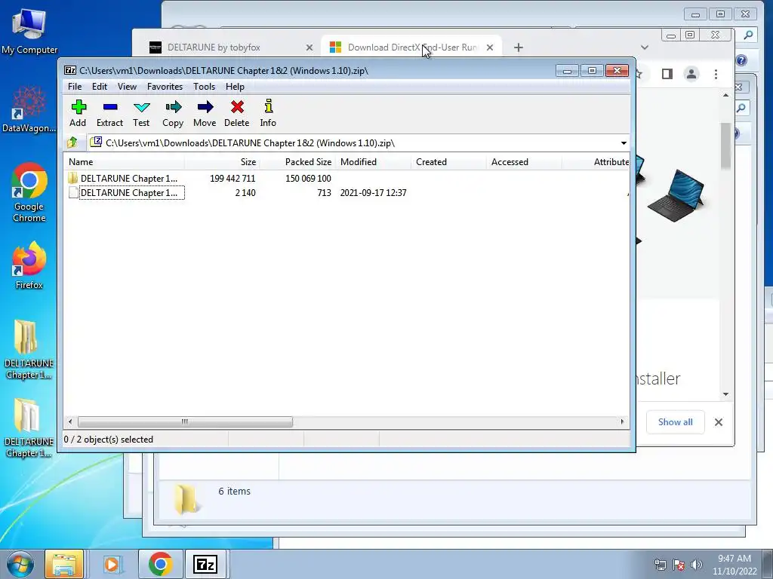Viewport: 773px width, 579px height.
Task: Click the Copy toolbar icon
Action: coord(173,113)
